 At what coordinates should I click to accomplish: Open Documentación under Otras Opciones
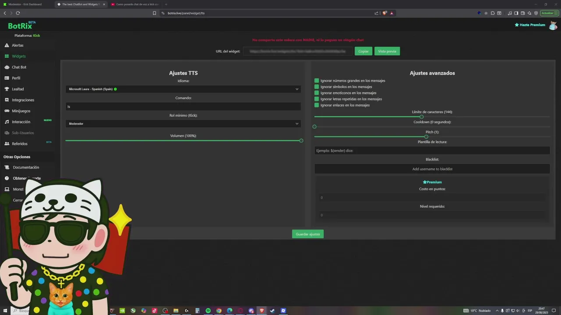(x=26, y=168)
